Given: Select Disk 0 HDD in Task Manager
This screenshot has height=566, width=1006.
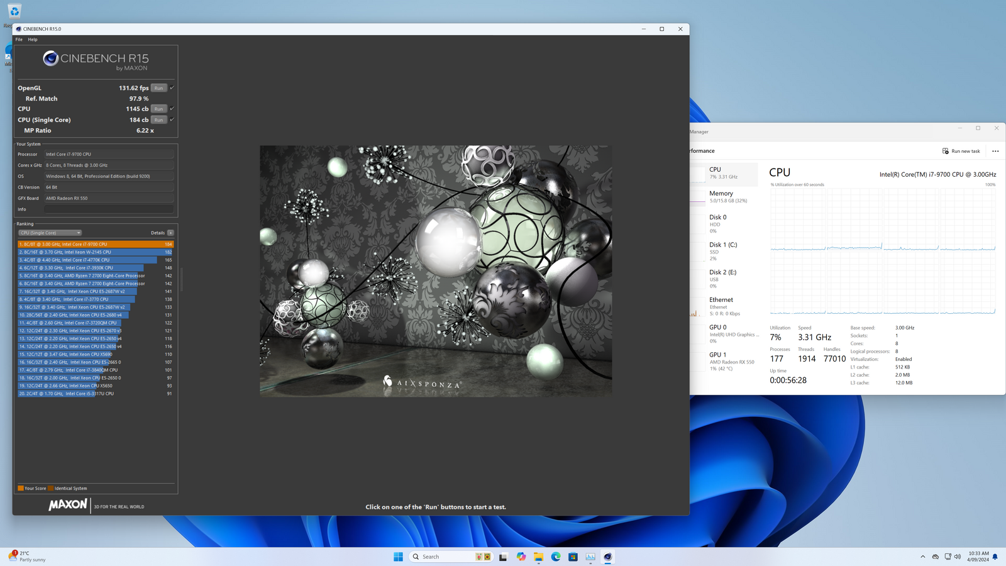Looking at the screenshot, I should [x=724, y=224].
